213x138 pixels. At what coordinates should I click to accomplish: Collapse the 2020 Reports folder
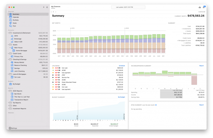pos(8,91)
